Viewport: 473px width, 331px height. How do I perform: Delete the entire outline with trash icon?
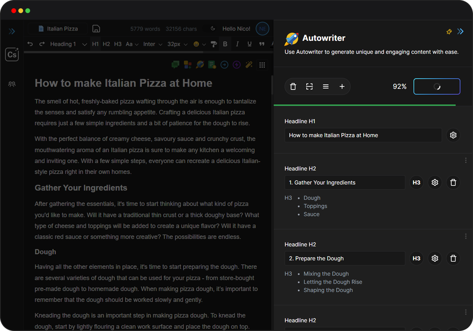[293, 86]
